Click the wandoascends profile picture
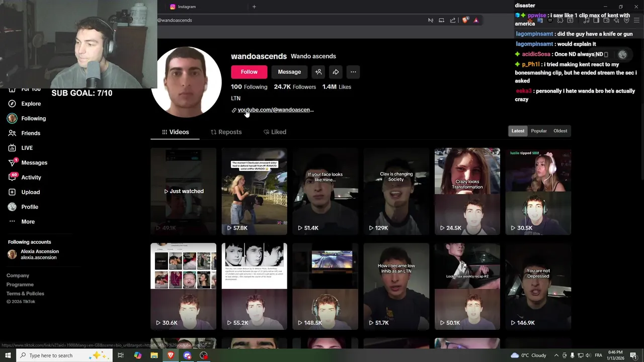The height and width of the screenshot is (362, 644). 186,82
